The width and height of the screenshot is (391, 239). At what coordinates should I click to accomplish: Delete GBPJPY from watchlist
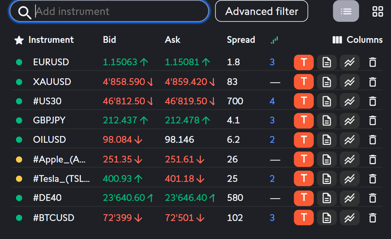click(373, 120)
